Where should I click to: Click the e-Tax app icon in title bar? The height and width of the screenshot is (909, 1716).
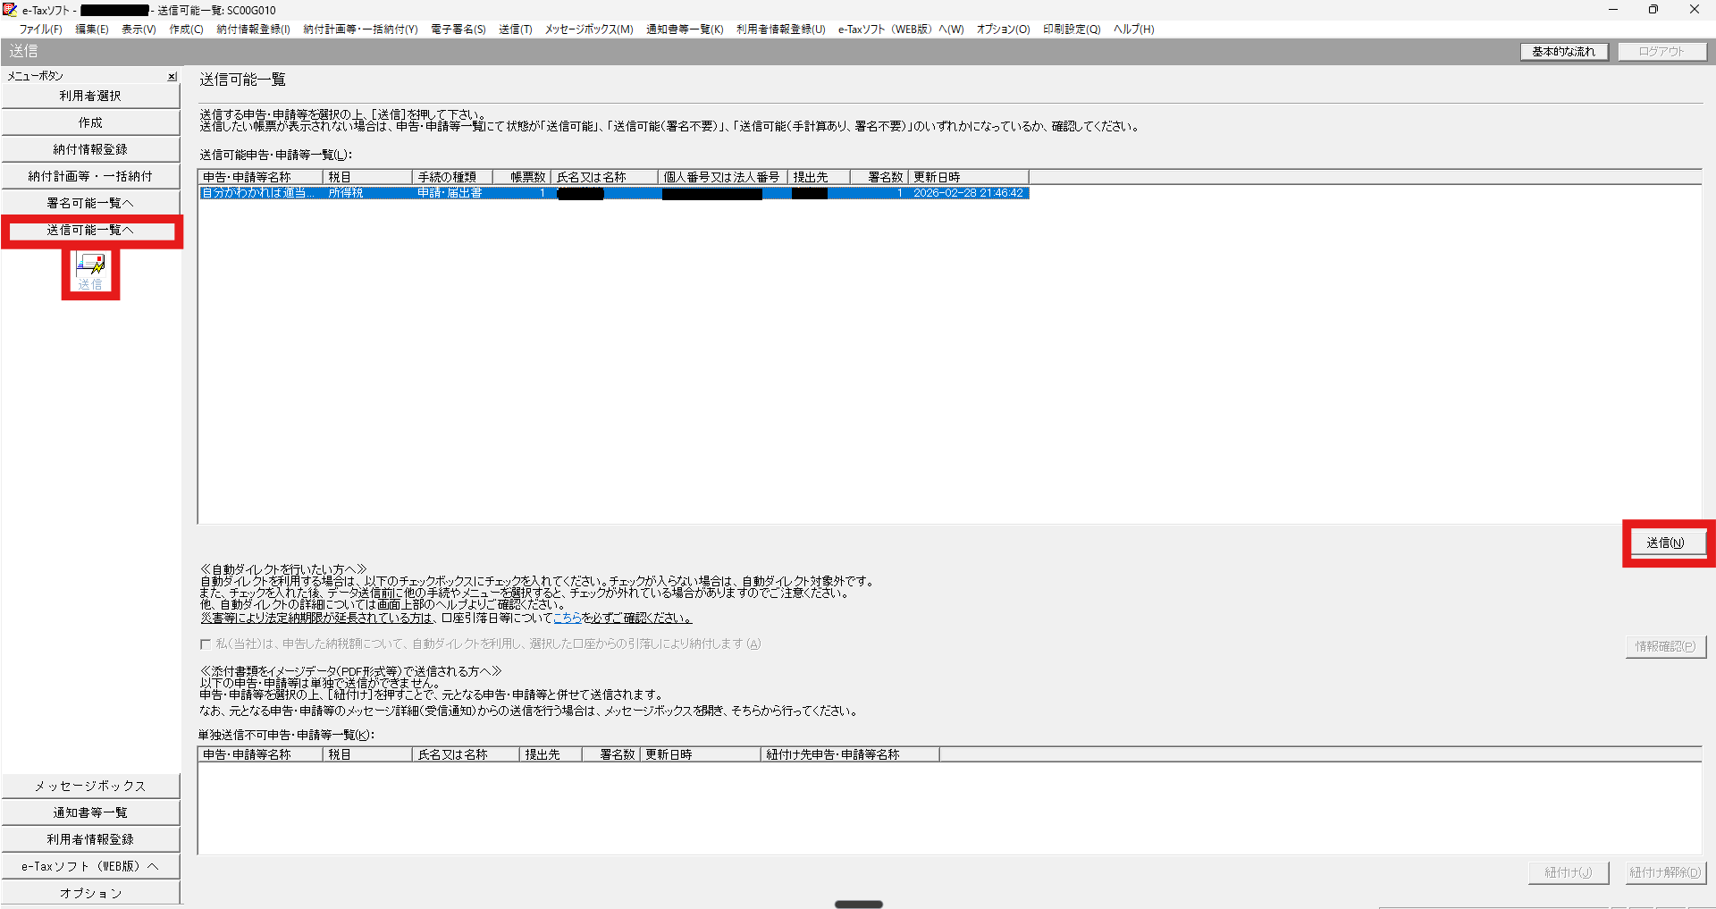pos(10,10)
